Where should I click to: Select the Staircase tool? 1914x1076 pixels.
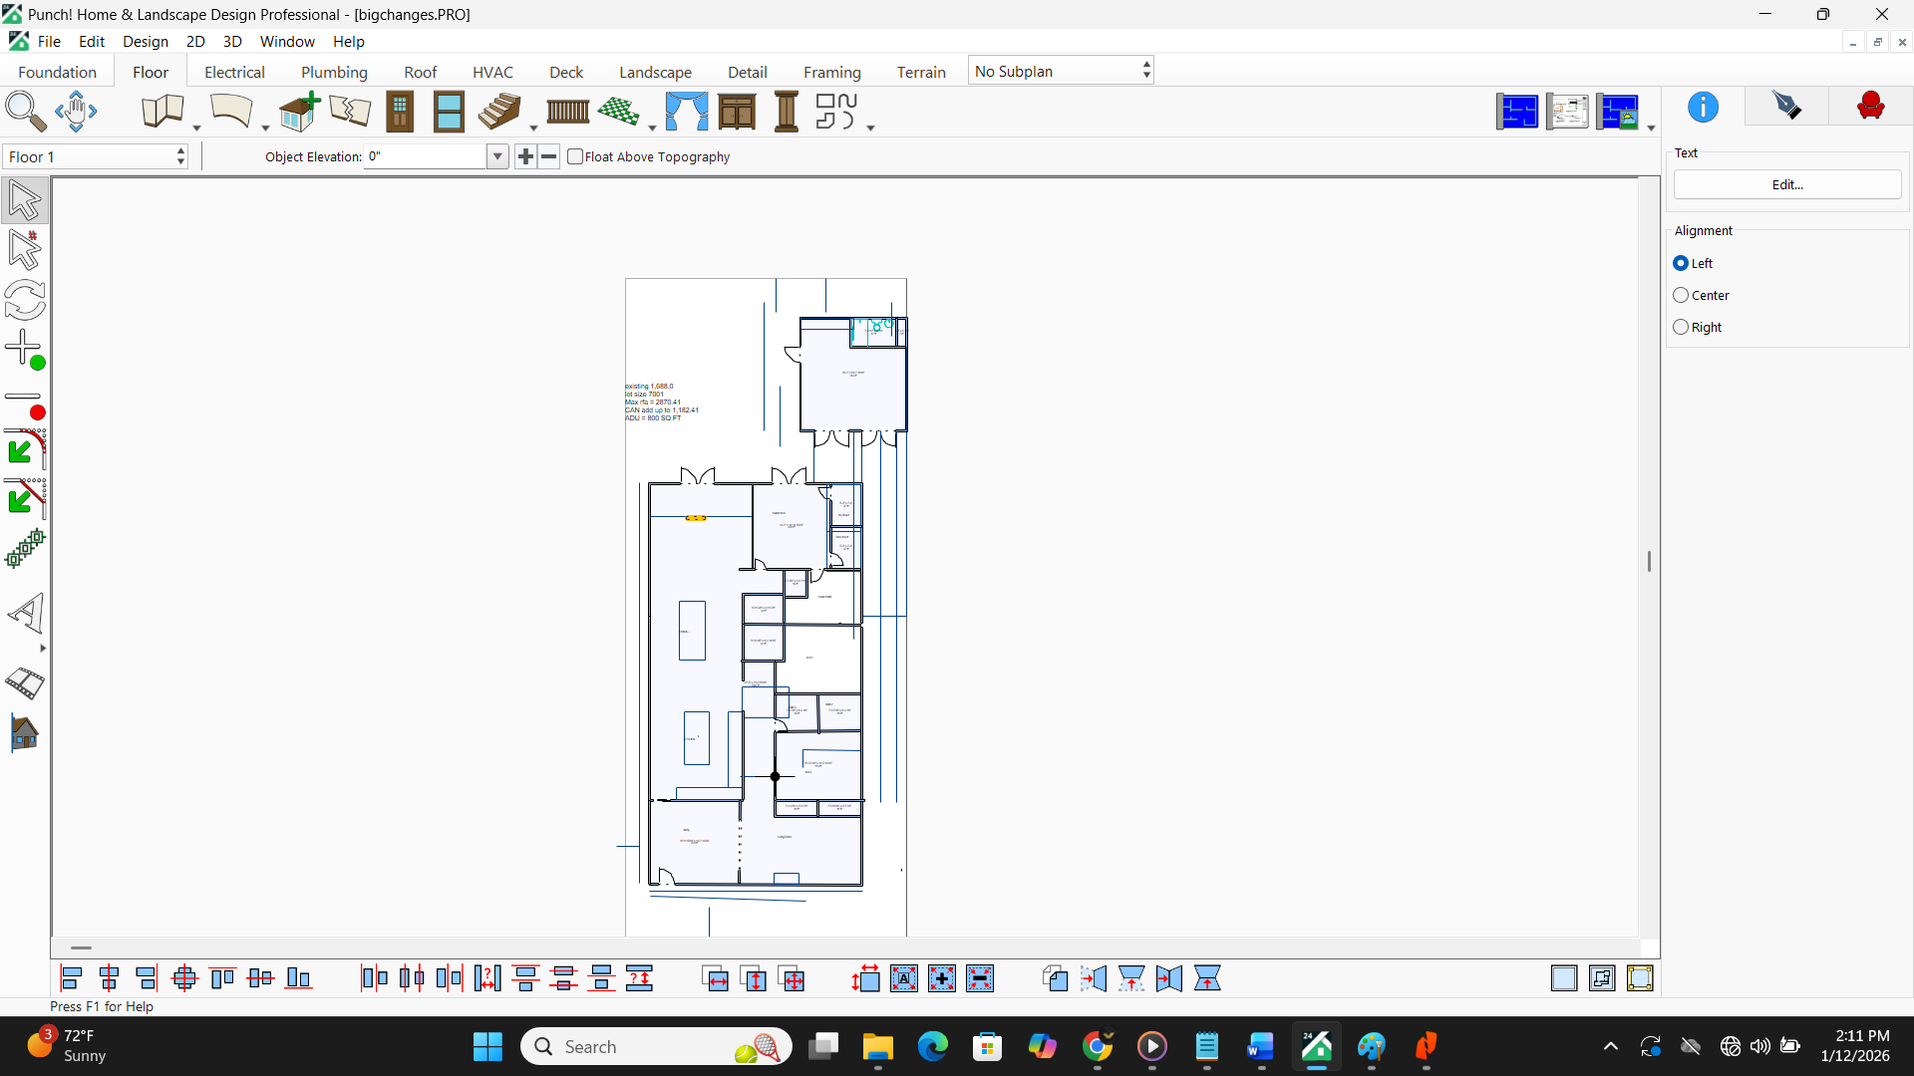pyautogui.click(x=499, y=111)
